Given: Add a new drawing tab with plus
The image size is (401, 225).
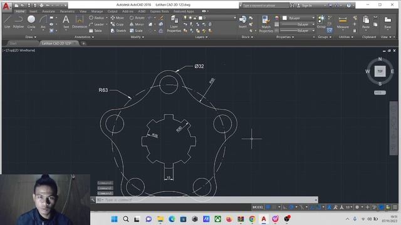Looking at the screenshot, I should (83, 43).
